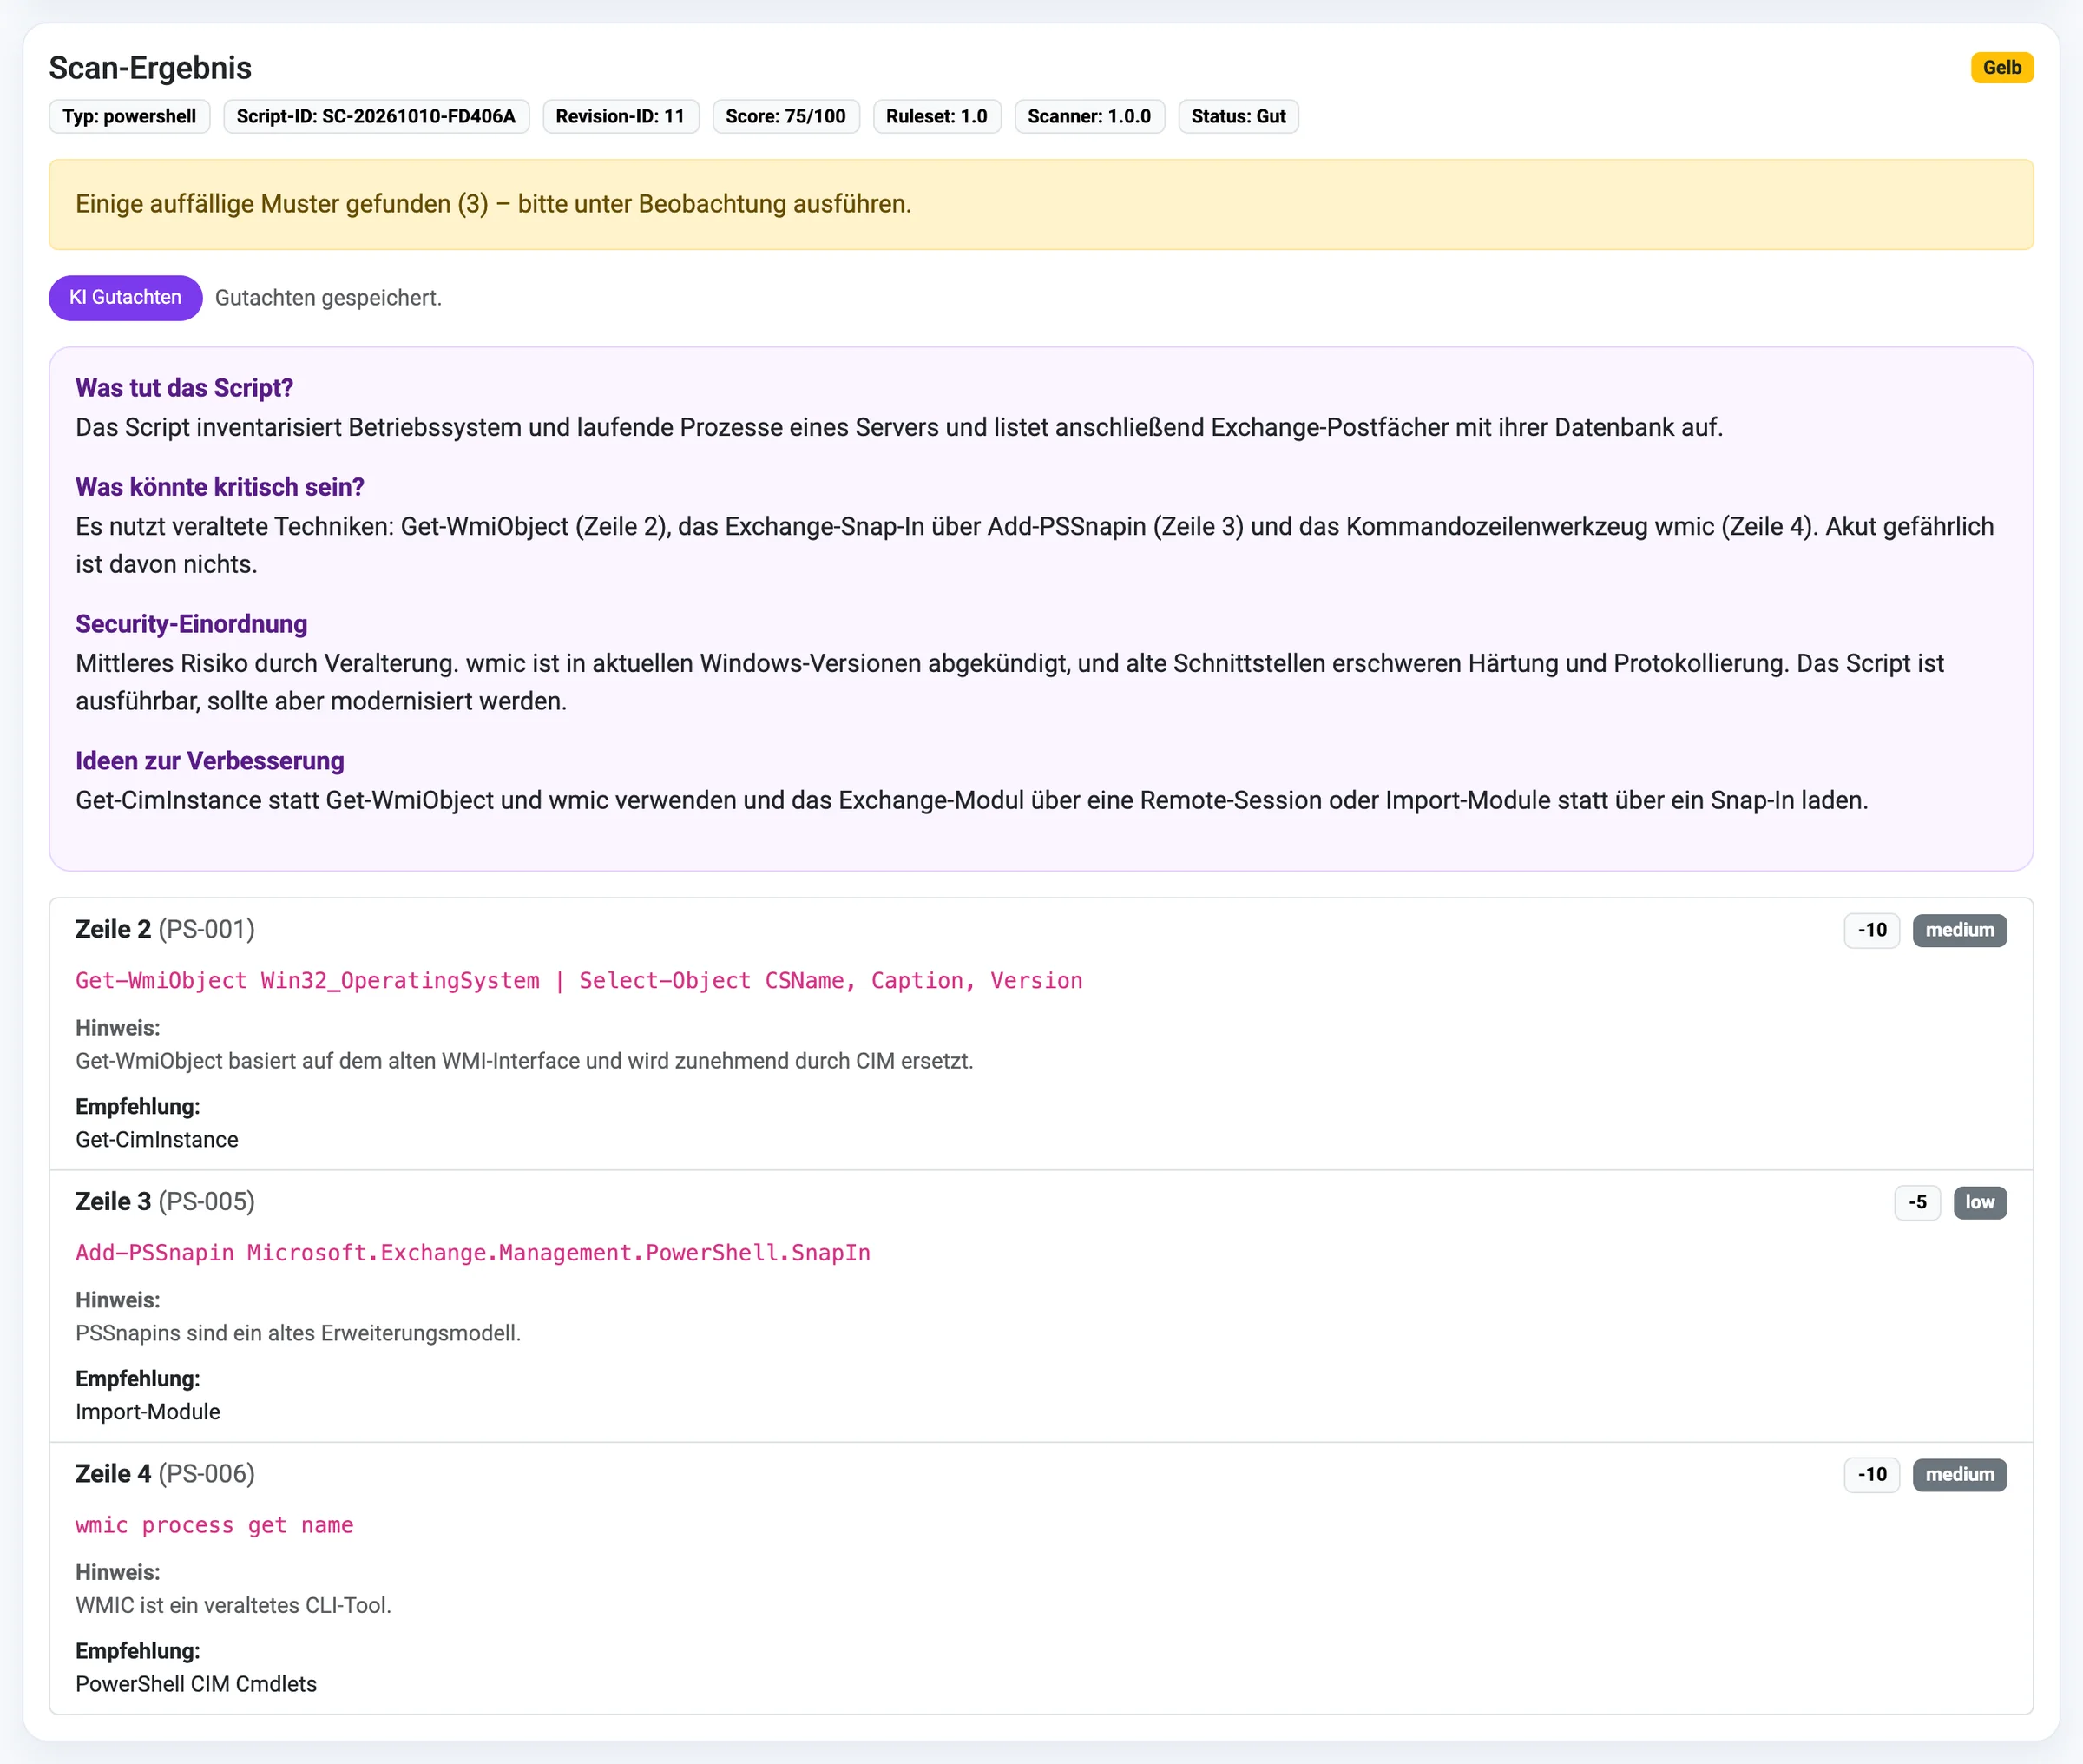Image resolution: width=2083 pixels, height=1764 pixels.
Task: Click the Security-Einordnung heading
Action: [191, 624]
